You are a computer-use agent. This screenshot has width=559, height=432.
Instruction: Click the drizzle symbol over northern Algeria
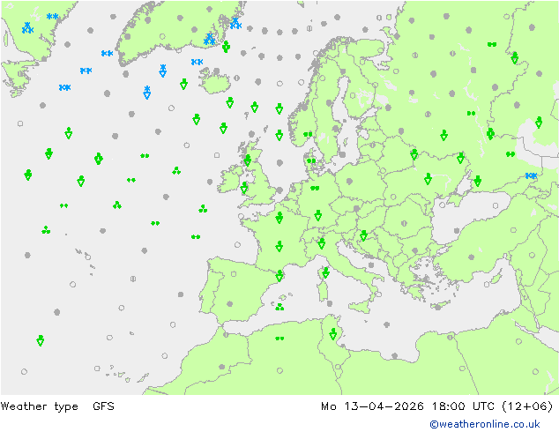tap(279, 339)
